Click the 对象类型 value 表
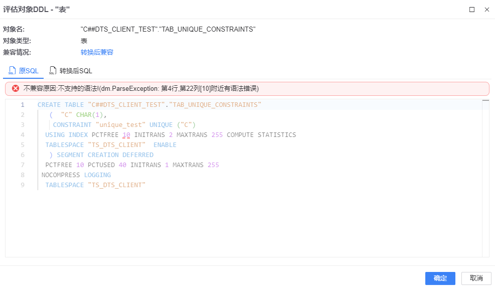 tap(84, 41)
